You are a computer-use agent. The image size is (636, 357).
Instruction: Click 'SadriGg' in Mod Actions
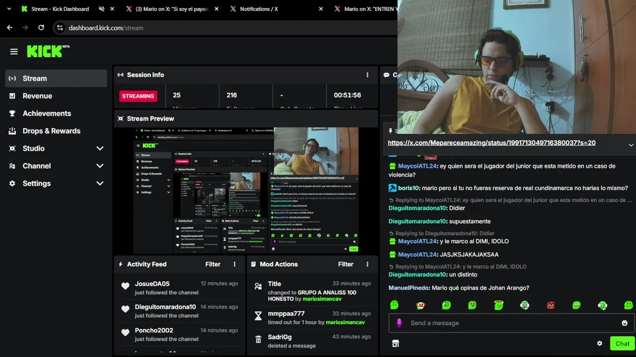(x=280, y=337)
